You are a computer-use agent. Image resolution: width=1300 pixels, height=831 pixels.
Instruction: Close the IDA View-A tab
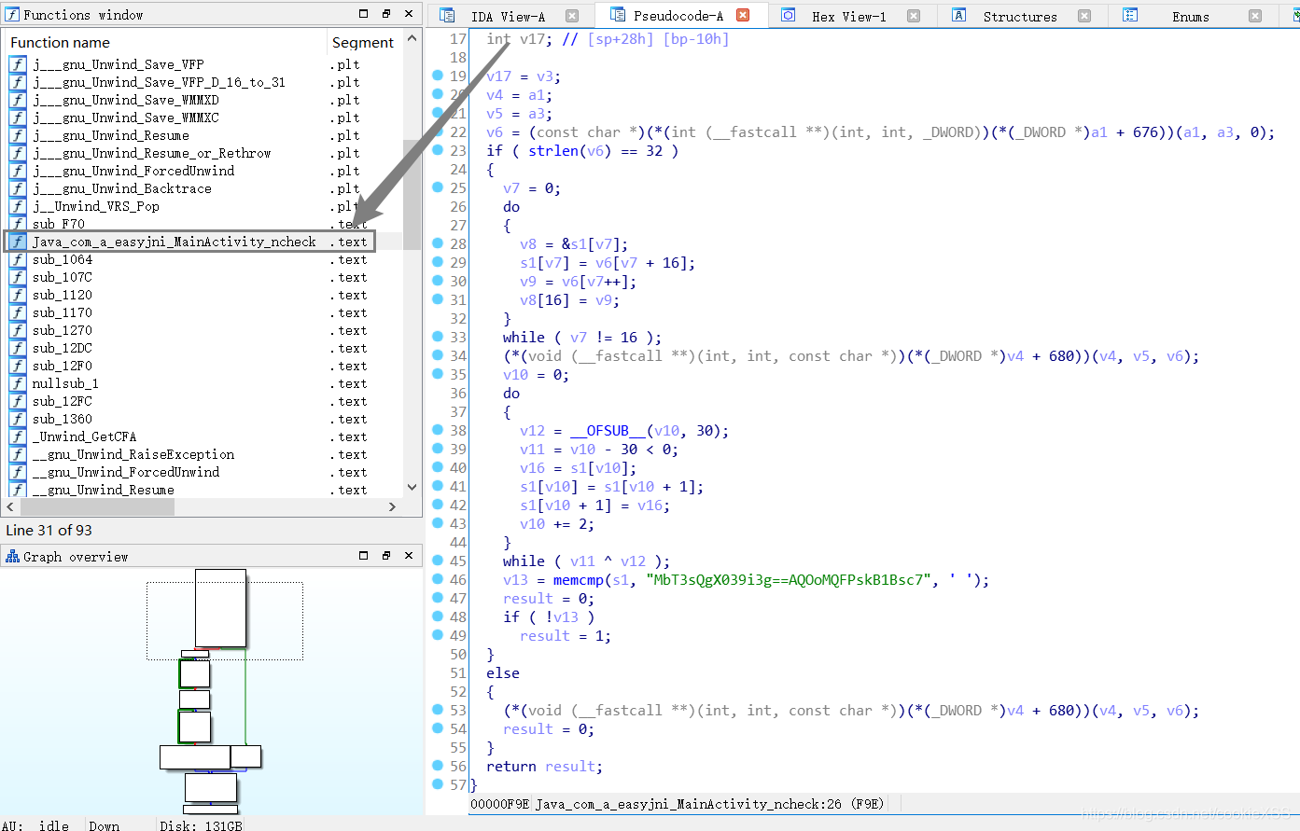tap(572, 16)
